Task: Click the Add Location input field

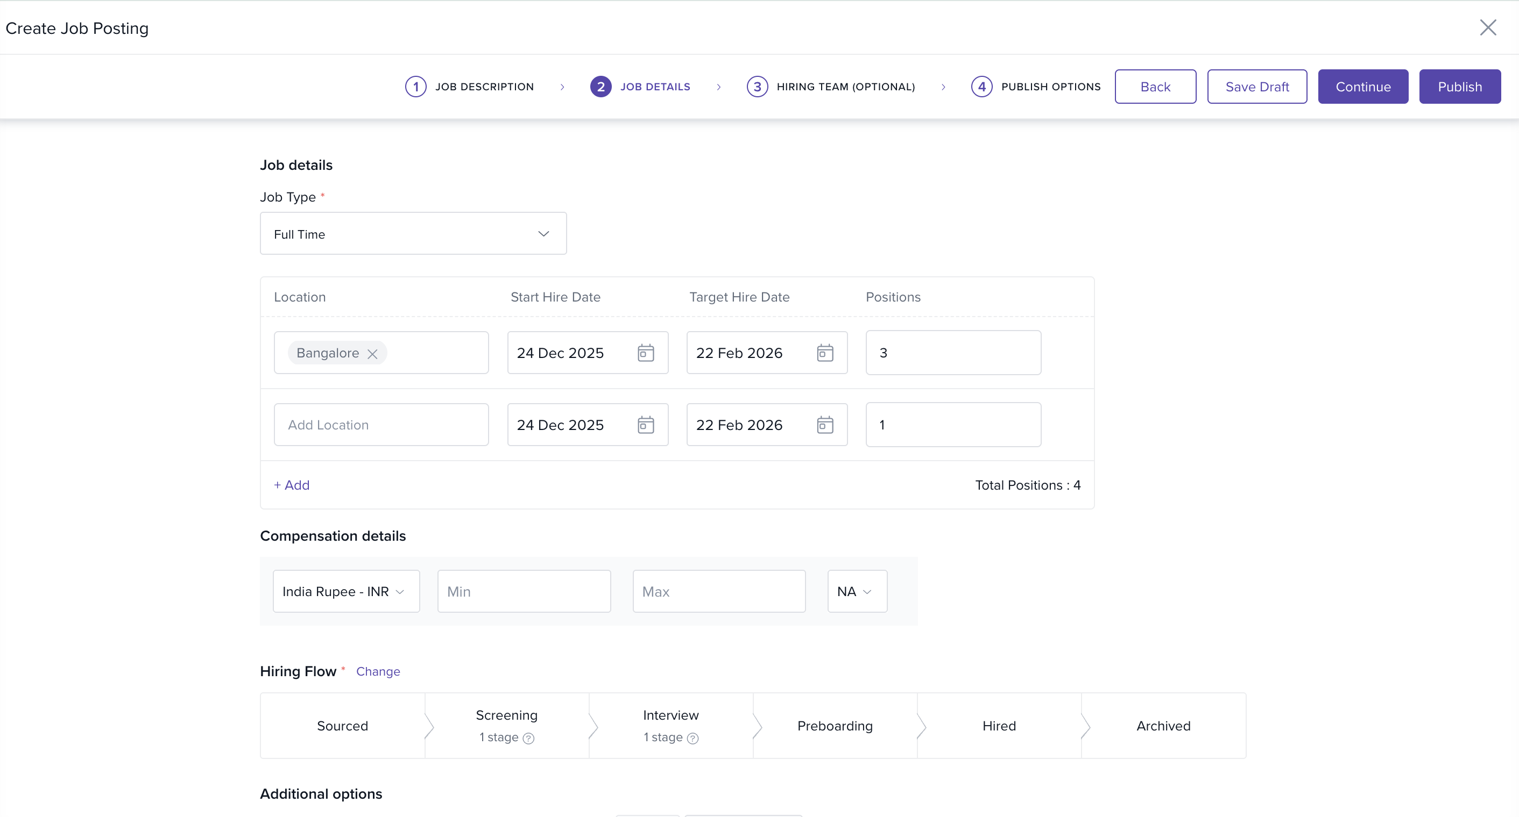Action: pos(381,425)
